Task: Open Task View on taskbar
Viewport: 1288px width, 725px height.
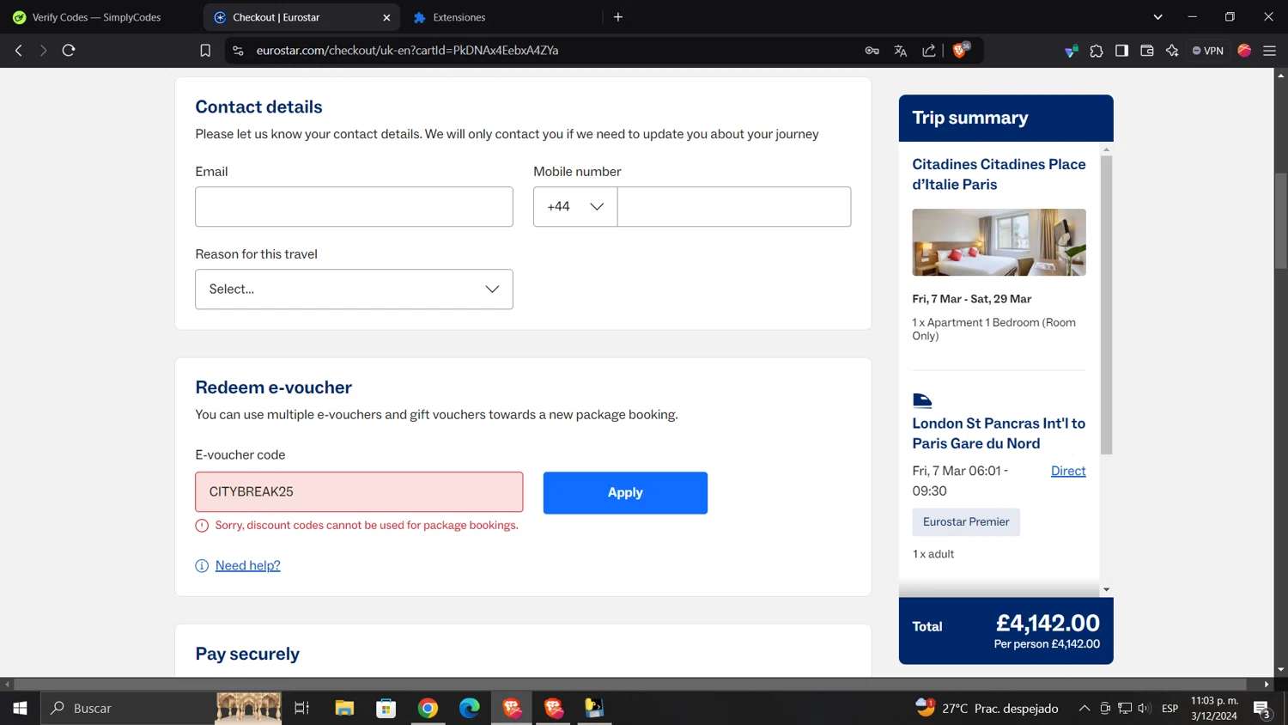Action: click(x=301, y=708)
